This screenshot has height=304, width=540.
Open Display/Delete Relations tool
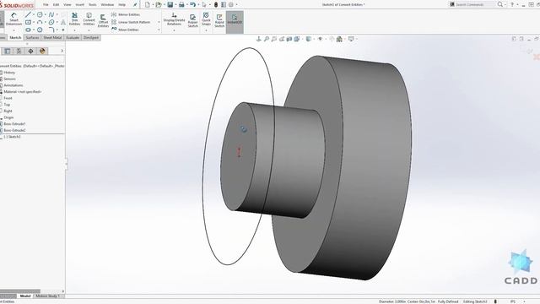[174, 19]
